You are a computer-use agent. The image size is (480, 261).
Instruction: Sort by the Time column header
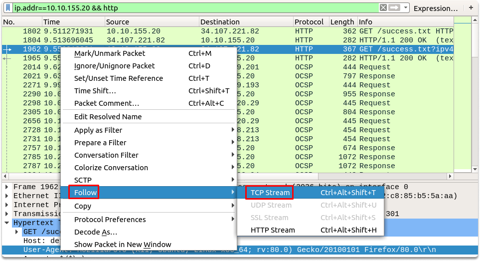click(73, 22)
